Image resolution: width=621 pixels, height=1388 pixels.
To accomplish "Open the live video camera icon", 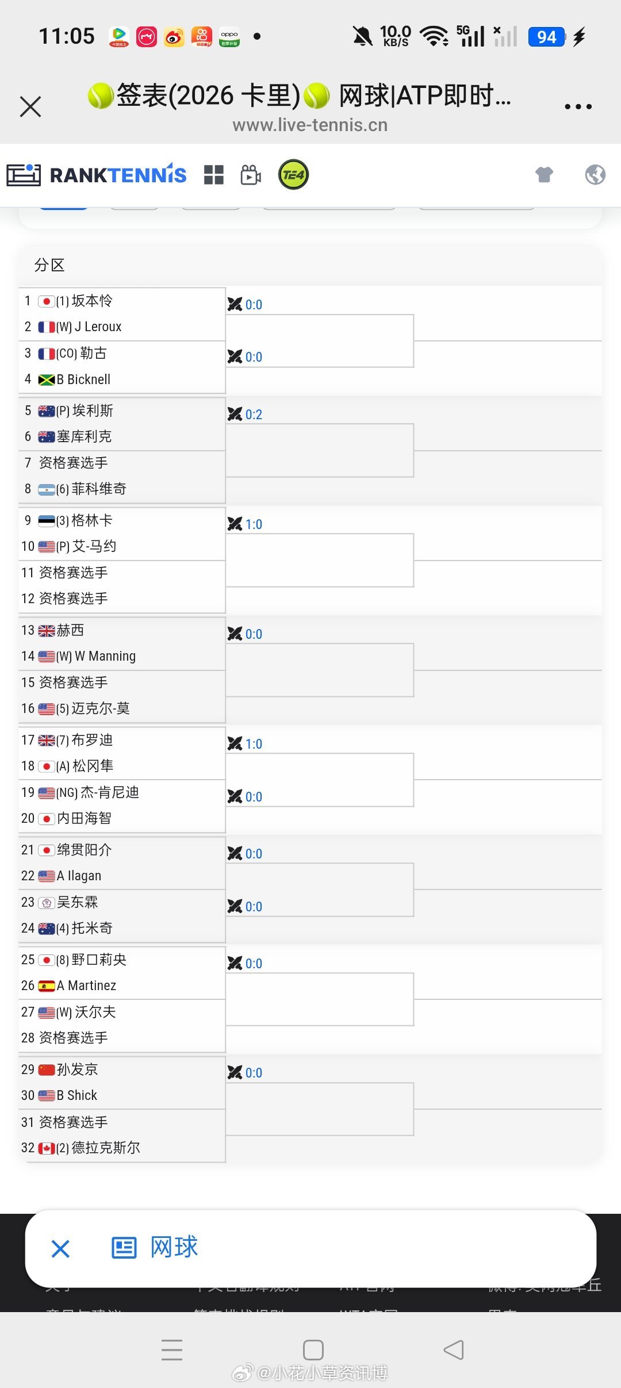I will (251, 175).
